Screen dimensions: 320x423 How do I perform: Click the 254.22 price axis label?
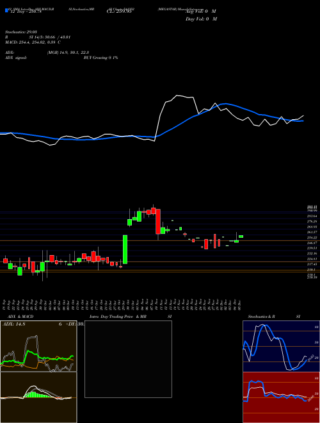(312, 237)
